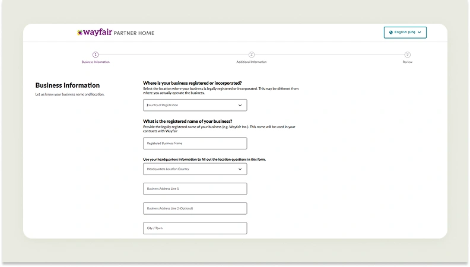This screenshot has height=267, width=470.
Task: Click the Wayfair logo
Action: point(95,33)
